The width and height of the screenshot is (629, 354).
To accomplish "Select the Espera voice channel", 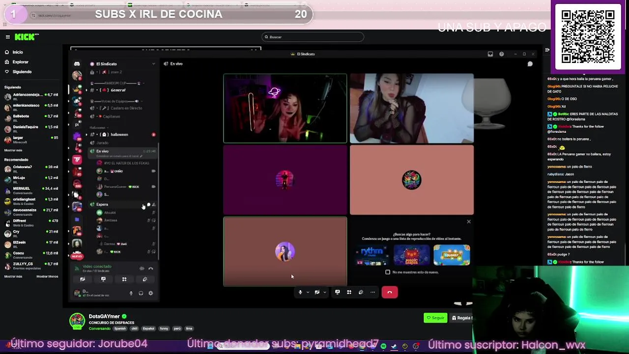I will pyautogui.click(x=123, y=205).
